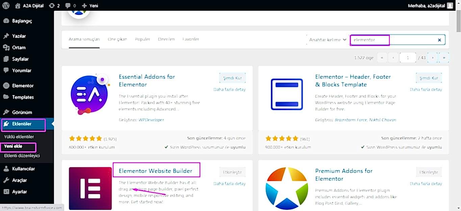Select Yeni ekle submenu item
This screenshot has width=461, height=211.
click(x=13, y=146)
